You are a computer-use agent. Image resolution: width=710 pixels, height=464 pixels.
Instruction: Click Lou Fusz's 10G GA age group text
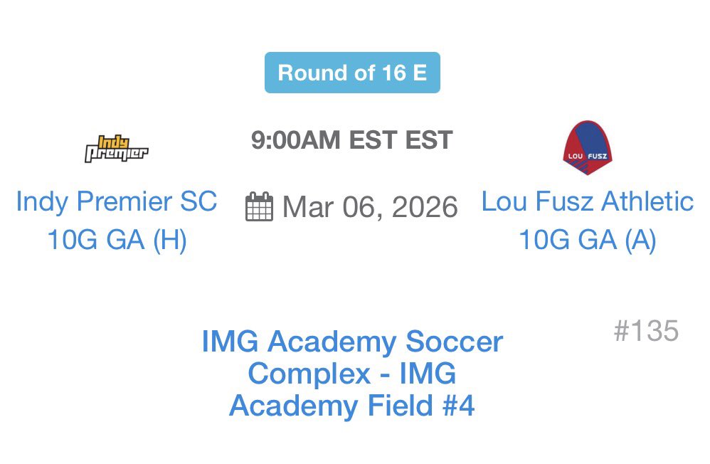(568, 239)
